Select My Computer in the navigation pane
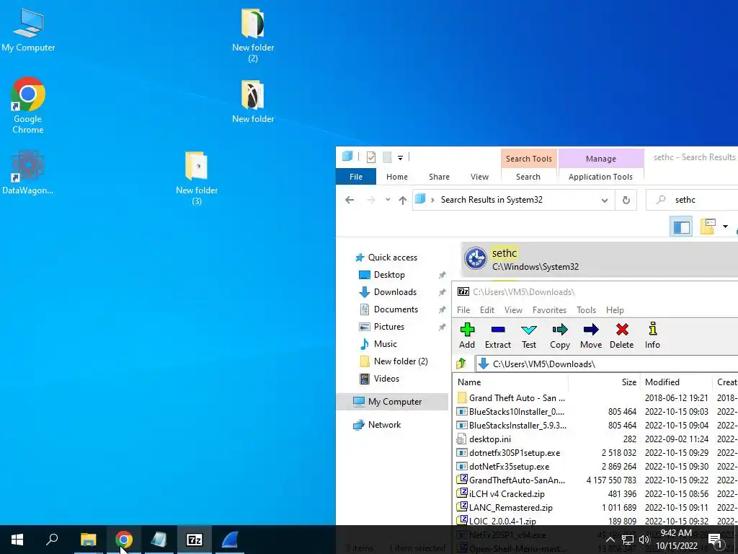The width and height of the screenshot is (738, 554). pos(393,402)
